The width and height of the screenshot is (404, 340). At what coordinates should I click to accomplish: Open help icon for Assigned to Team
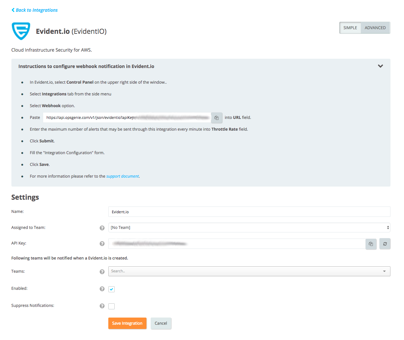(102, 228)
